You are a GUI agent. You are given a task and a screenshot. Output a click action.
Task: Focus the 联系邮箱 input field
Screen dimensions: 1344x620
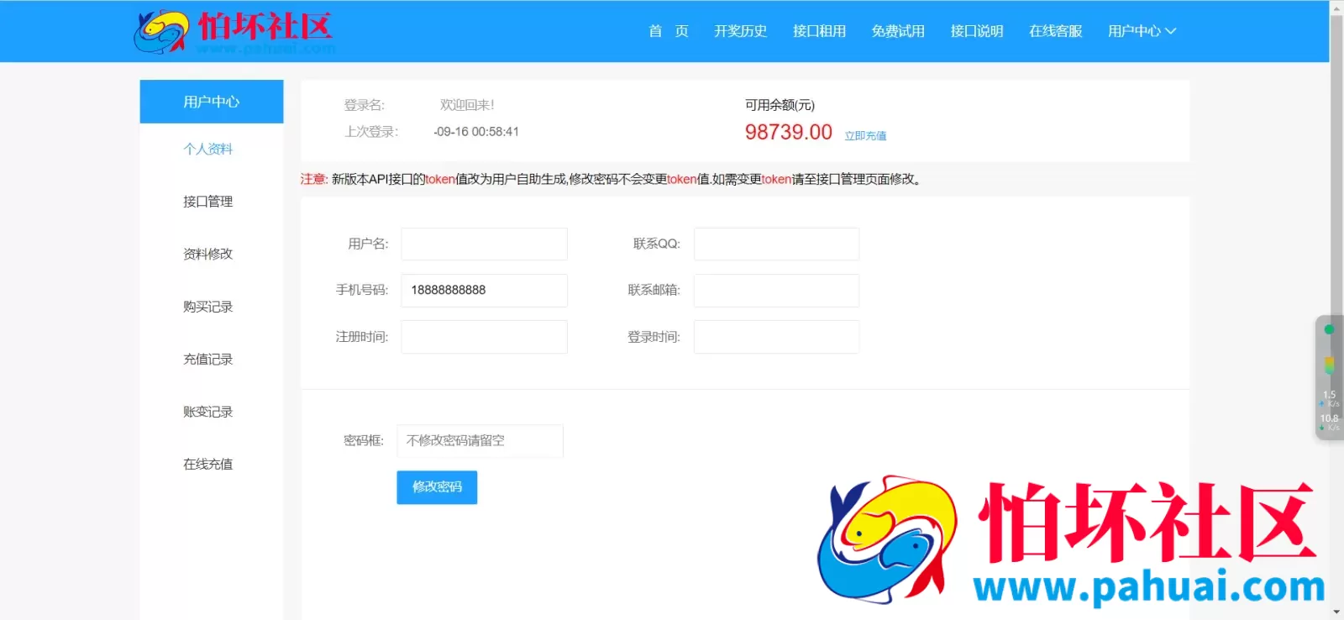click(776, 290)
